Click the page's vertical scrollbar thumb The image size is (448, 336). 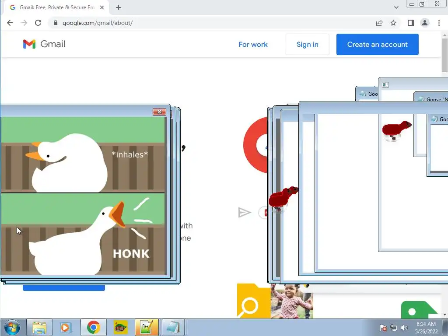click(x=444, y=55)
